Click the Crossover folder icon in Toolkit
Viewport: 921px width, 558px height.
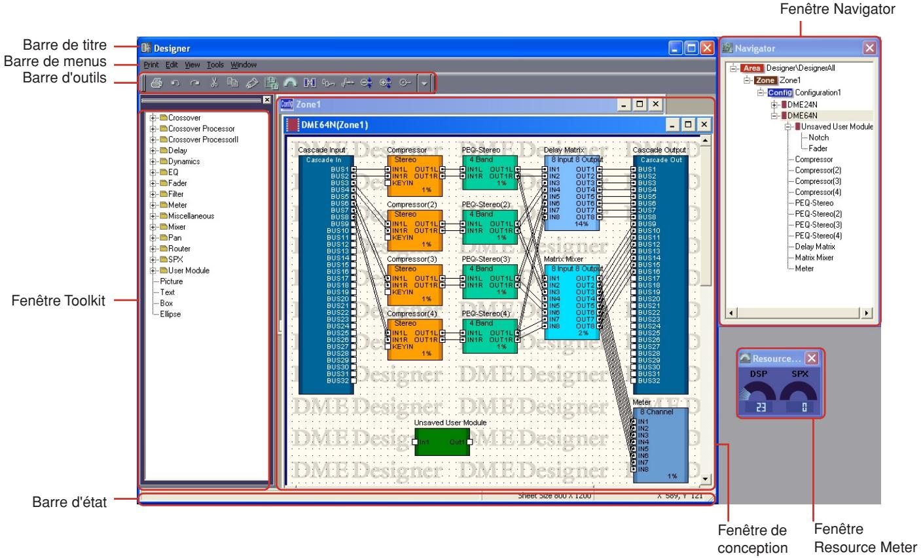point(163,118)
